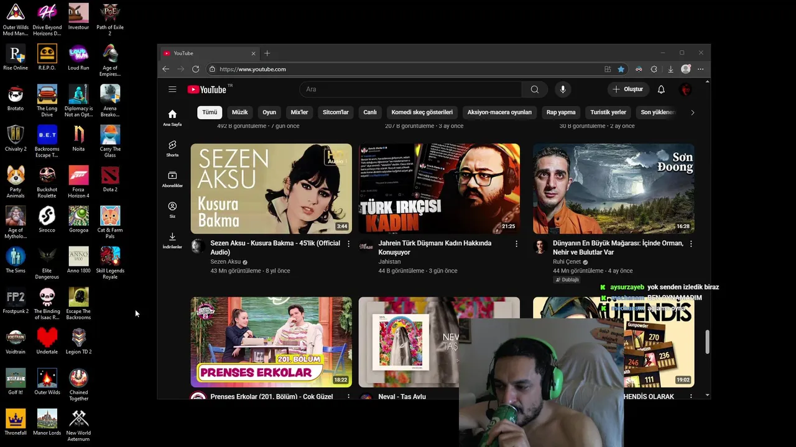
Task: Select the Sitcom'lar filter chip
Action: (x=336, y=112)
